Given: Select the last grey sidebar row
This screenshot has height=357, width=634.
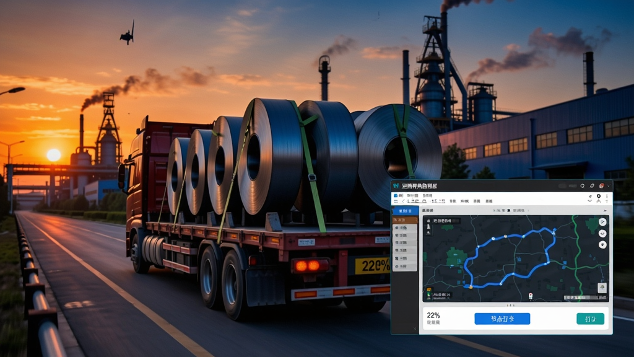Looking at the screenshot, I should click(405, 267).
